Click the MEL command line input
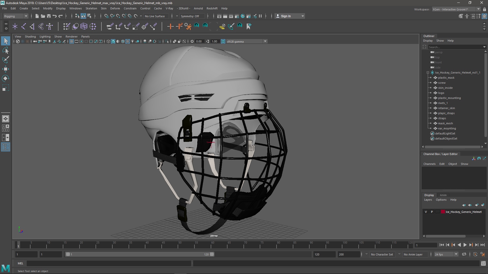488x274 pixels. (109, 263)
